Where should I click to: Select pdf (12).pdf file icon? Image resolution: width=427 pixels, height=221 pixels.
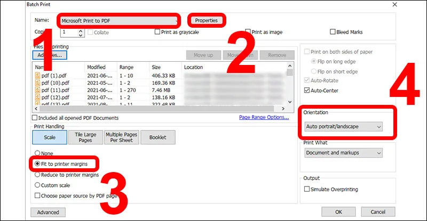pos(37,97)
